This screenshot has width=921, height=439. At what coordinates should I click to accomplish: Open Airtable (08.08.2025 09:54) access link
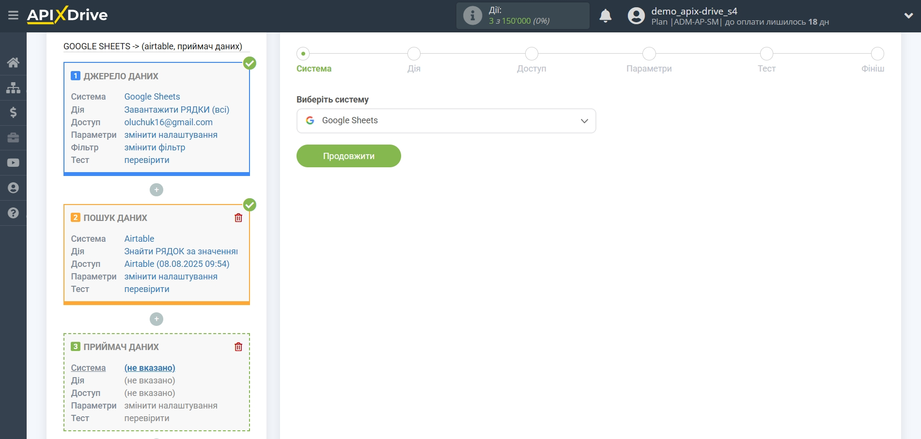point(177,264)
